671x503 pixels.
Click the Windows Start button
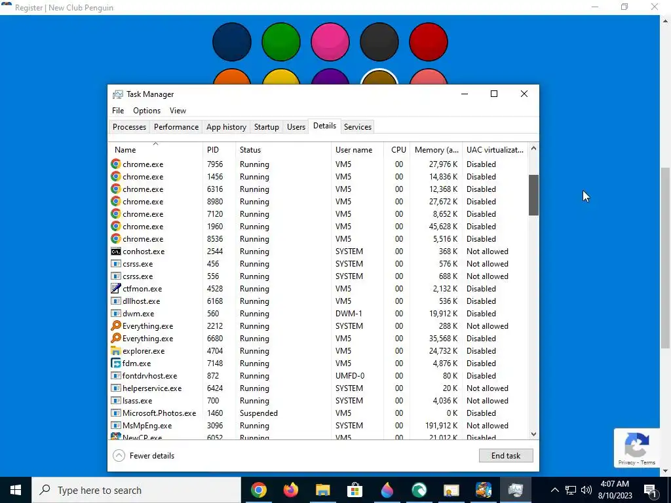(16, 490)
